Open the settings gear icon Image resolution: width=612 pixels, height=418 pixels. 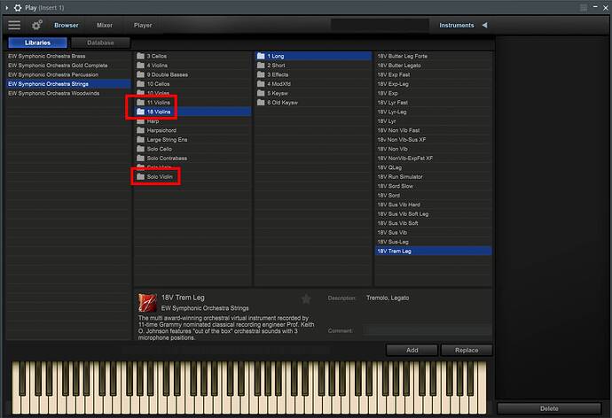pyautogui.click(x=36, y=25)
